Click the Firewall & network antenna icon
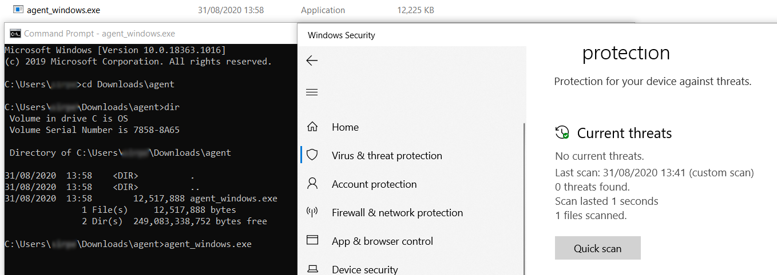 pos(312,212)
